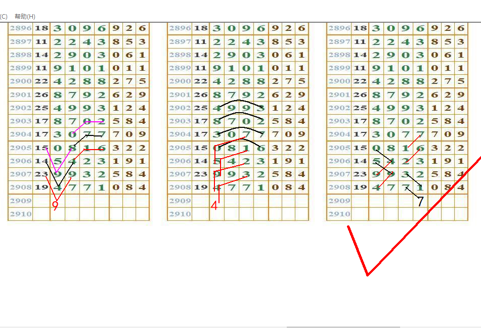481x328 pixels.
Task: Select period 2909 in the third table
Action: (x=339, y=201)
